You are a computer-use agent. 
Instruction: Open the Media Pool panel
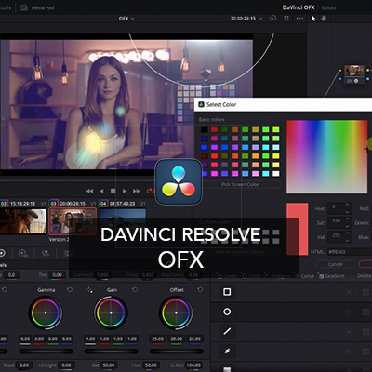(x=37, y=7)
